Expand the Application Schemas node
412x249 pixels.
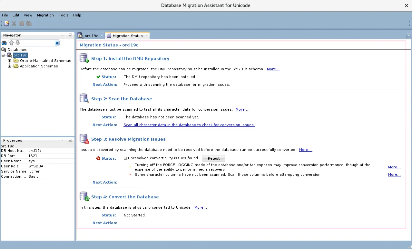(x=9, y=66)
